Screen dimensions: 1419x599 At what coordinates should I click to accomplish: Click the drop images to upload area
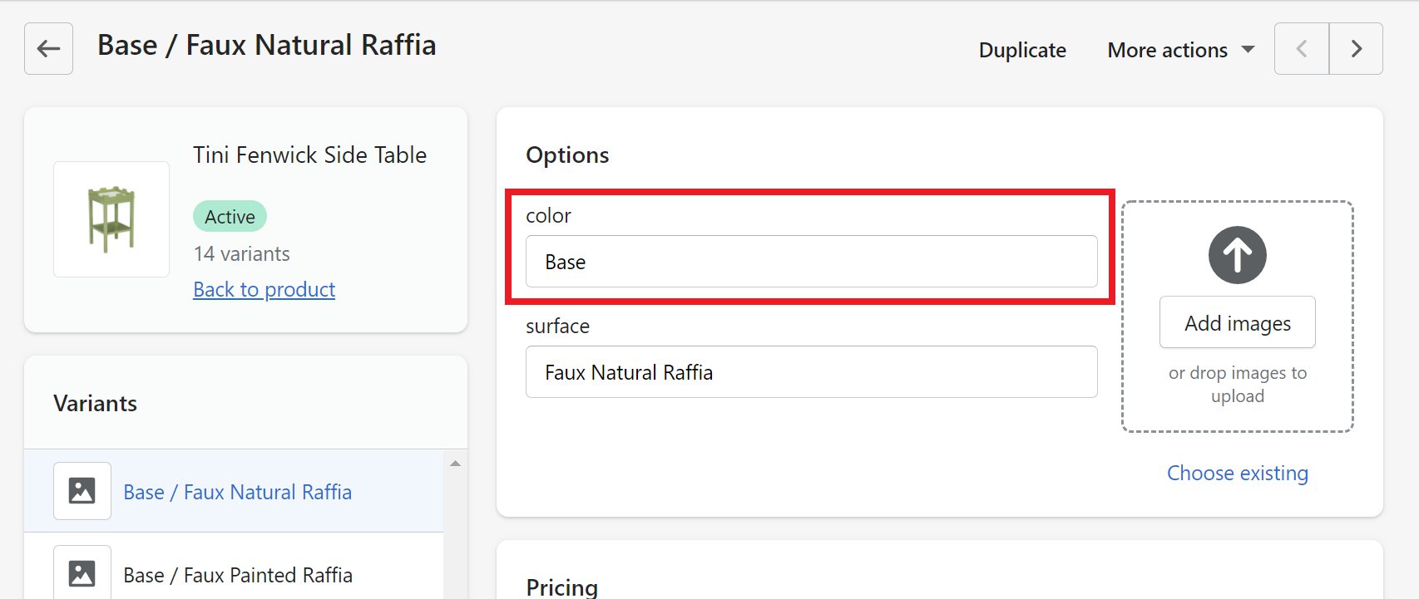[x=1237, y=385]
